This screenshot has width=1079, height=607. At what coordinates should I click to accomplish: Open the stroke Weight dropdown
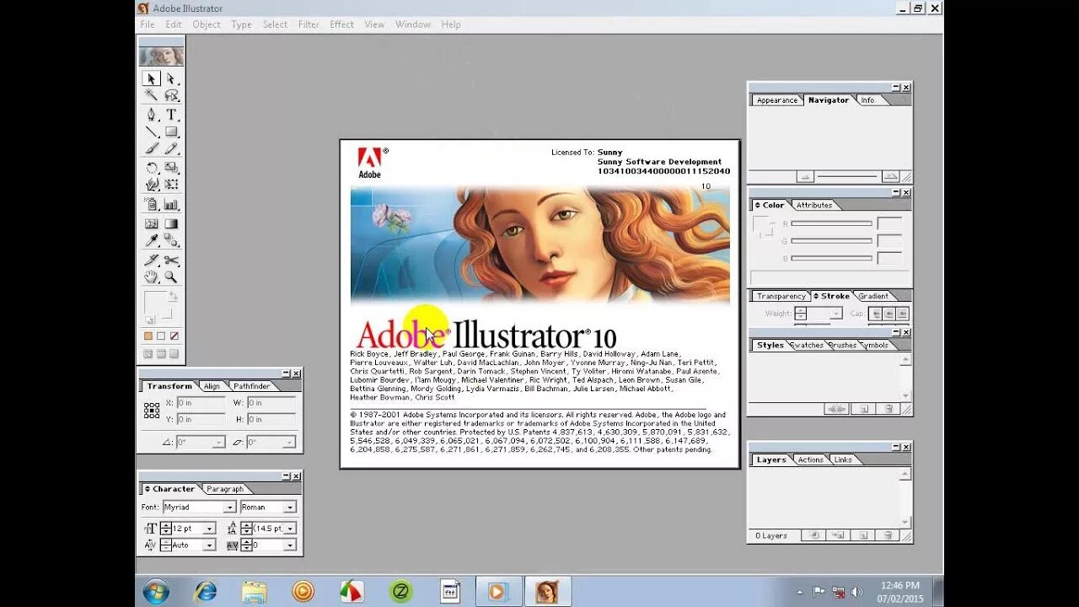click(835, 314)
